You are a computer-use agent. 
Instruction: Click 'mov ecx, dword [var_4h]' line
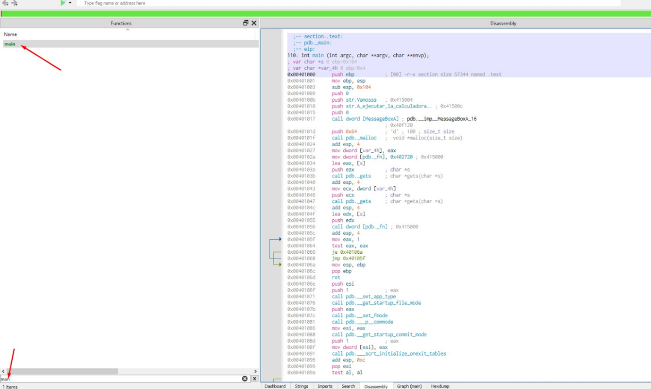coord(364,189)
